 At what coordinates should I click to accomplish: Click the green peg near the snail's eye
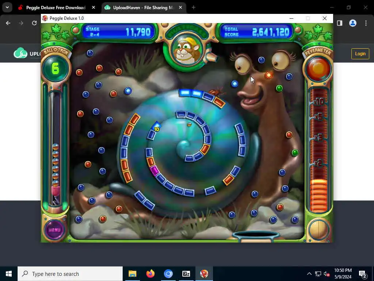pyautogui.click(x=279, y=88)
